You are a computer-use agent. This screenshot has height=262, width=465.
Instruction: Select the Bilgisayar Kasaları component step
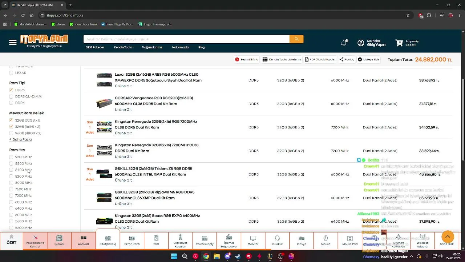(180, 241)
